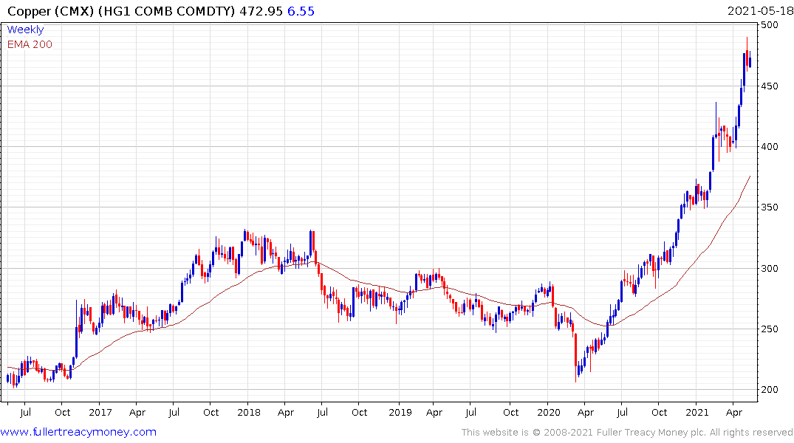Click the 350 price axis label

tap(770, 207)
